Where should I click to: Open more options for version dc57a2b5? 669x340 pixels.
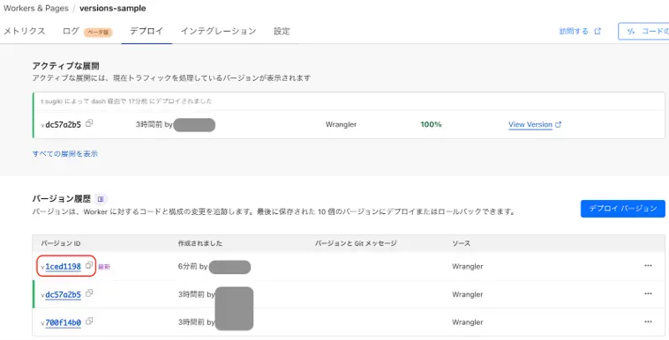pos(648,294)
